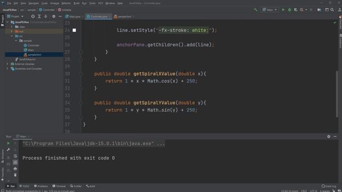Expand the .idea folder in the tree
This screenshot has height=192, width=342.
(12, 27)
